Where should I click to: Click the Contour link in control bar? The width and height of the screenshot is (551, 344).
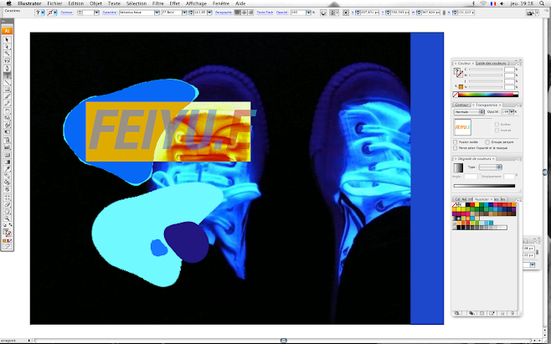(x=66, y=13)
